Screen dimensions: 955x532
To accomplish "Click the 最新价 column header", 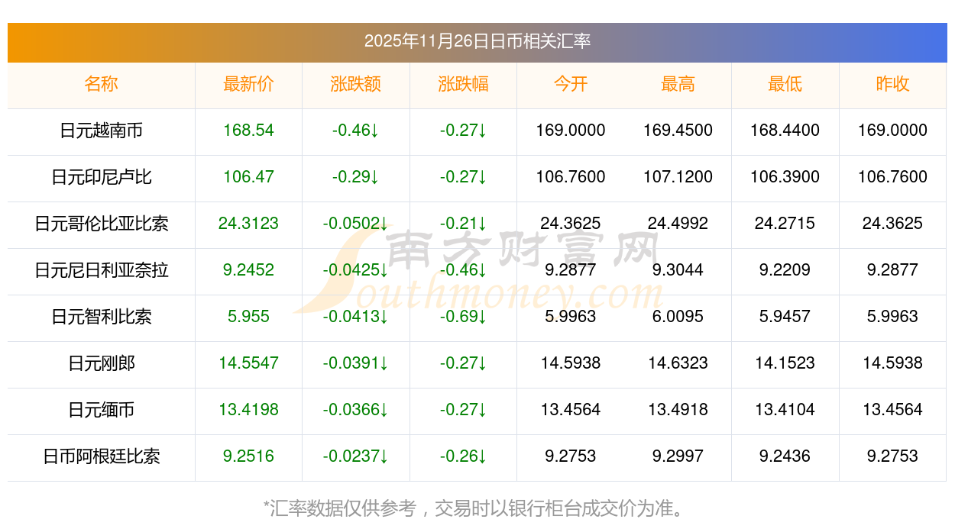I will pyautogui.click(x=248, y=84).
